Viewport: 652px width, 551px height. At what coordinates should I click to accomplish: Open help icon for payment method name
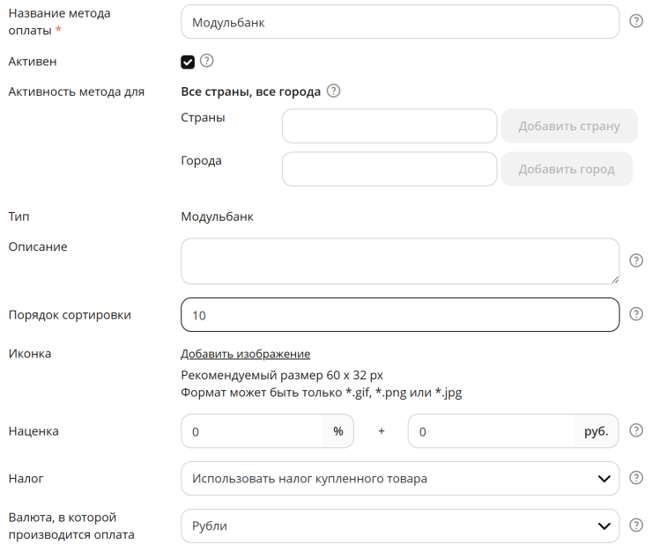(x=636, y=21)
